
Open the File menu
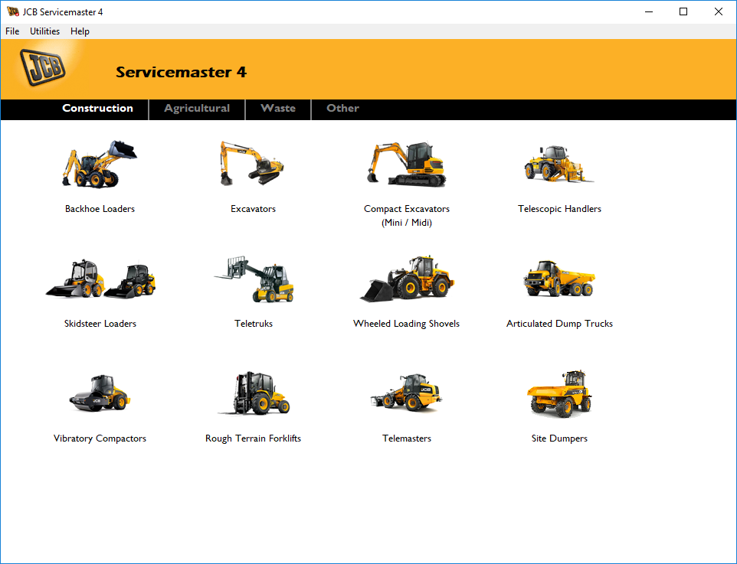(12, 31)
